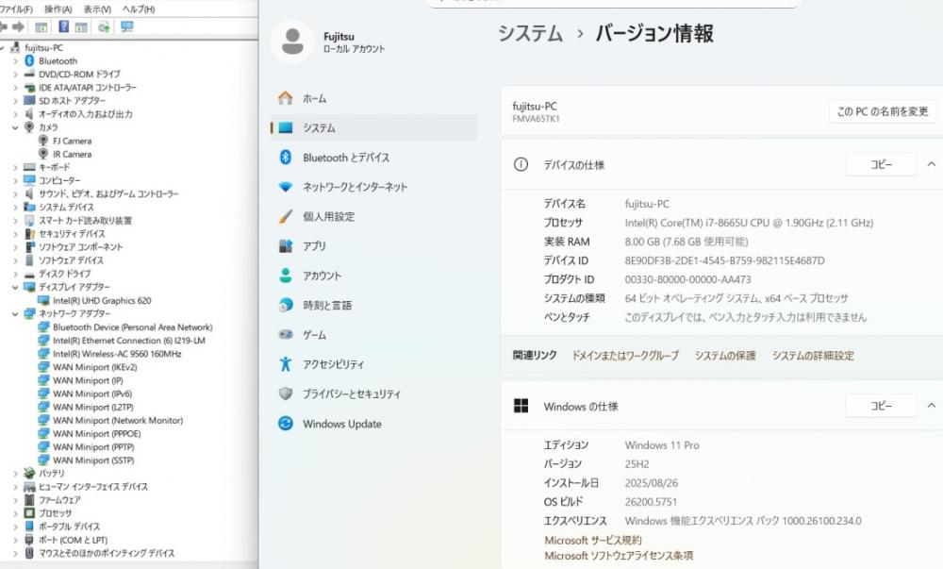
Task: Open the システムの詳細設定 link
Action: [x=813, y=356]
